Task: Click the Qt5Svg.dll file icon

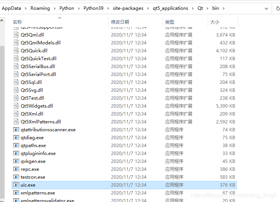Action: (x=16, y=90)
